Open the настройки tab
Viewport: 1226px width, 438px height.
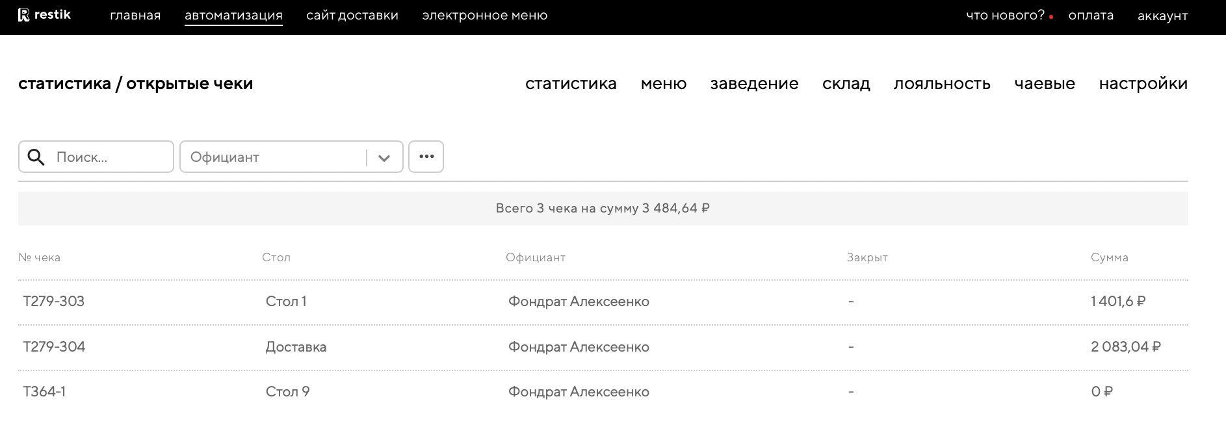(1143, 84)
